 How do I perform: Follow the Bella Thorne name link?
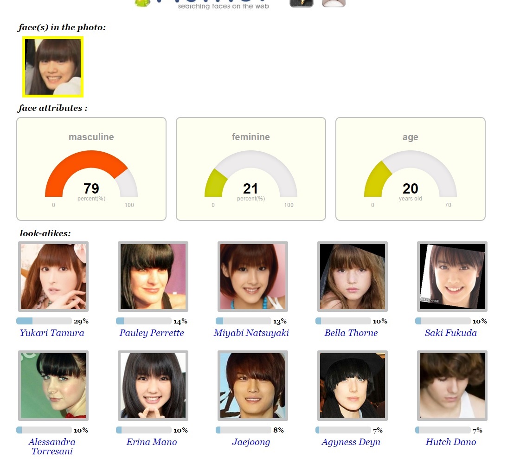(x=351, y=333)
